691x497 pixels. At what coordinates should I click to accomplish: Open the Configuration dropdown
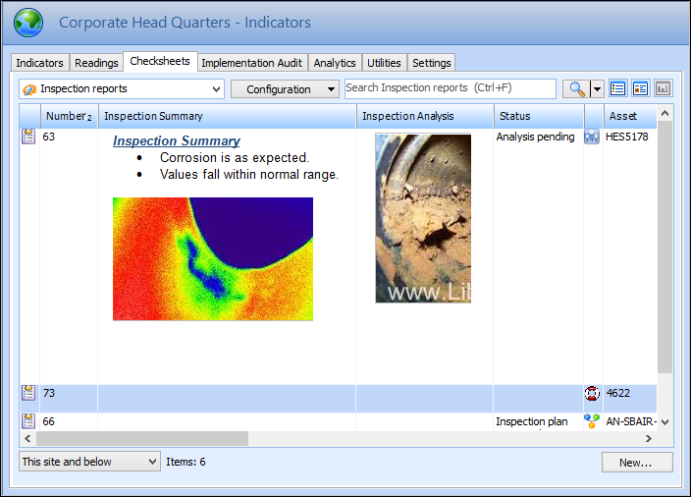click(285, 89)
